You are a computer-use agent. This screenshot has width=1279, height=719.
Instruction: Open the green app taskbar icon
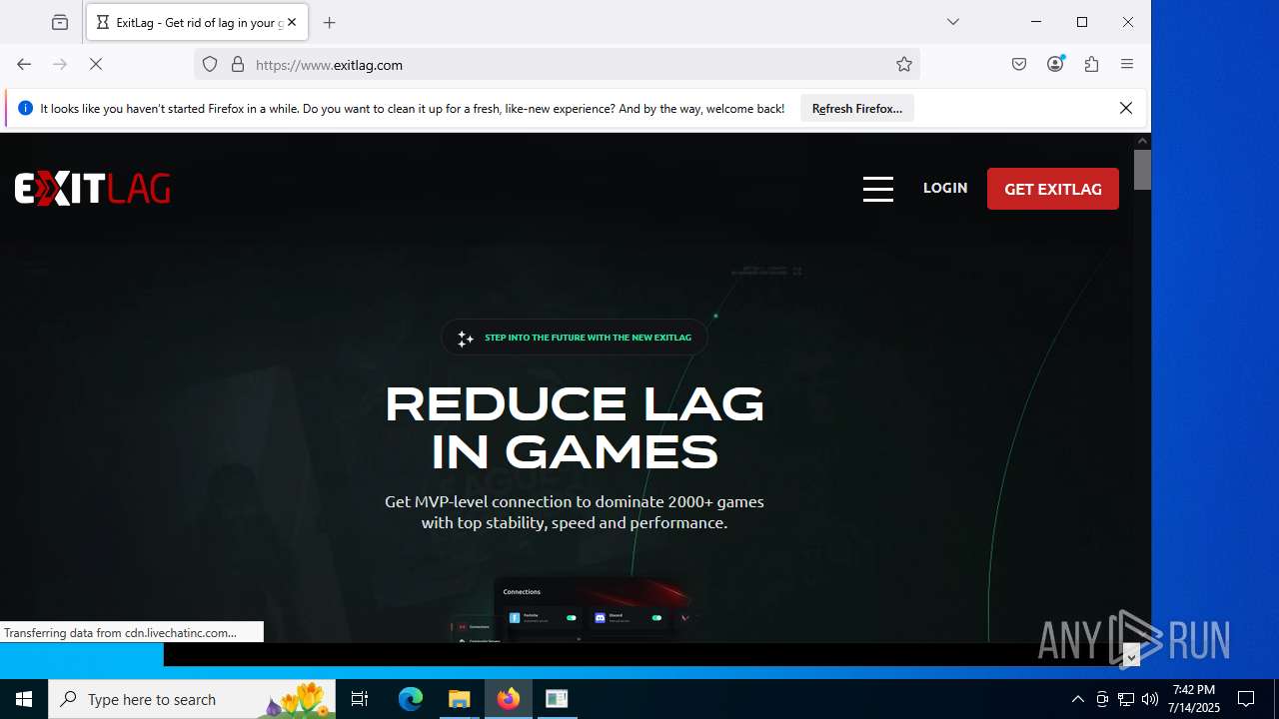[x=557, y=699]
